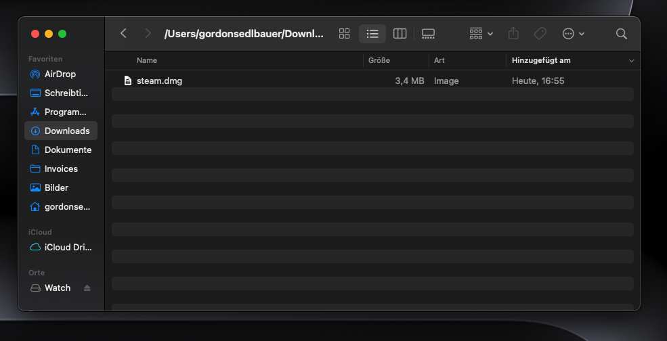Switch to list view
The width and height of the screenshot is (667, 341).
372,34
